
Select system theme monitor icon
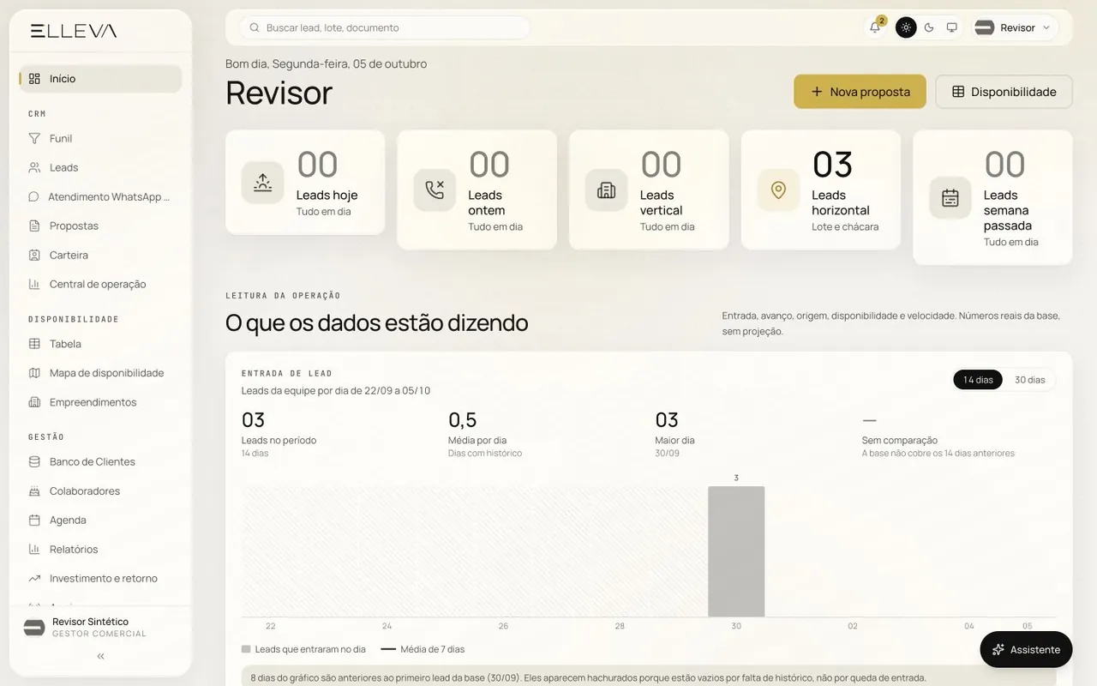951,27
